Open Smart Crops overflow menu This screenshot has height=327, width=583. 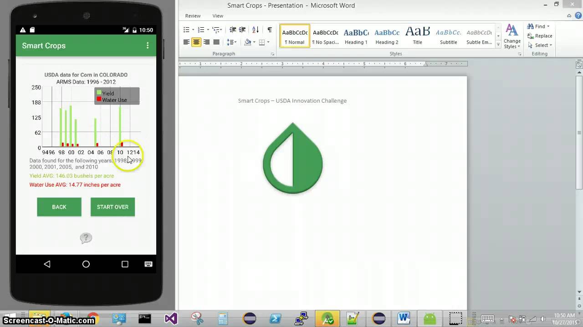click(147, 45)
